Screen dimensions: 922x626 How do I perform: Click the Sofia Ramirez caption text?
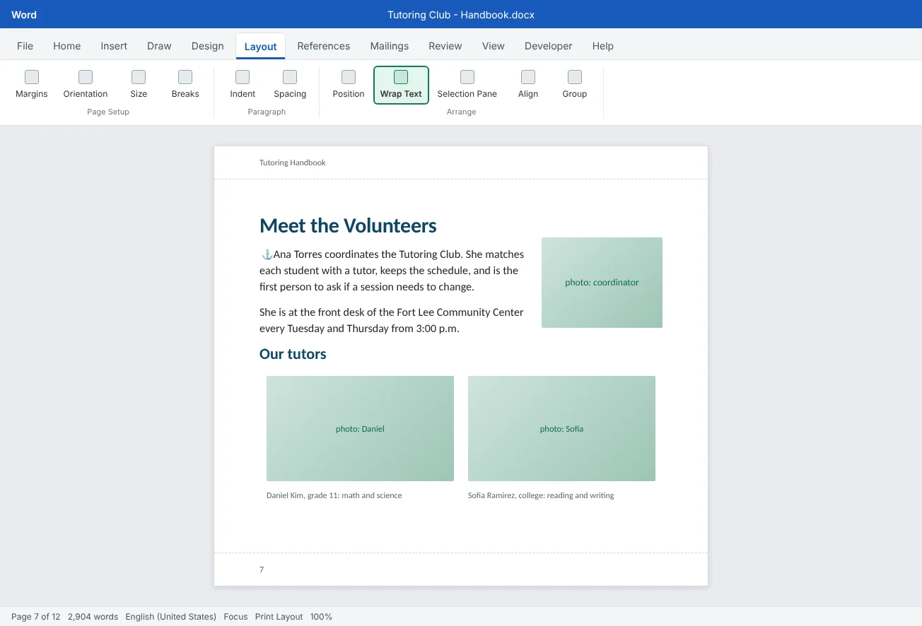click(x=541, y=495)
